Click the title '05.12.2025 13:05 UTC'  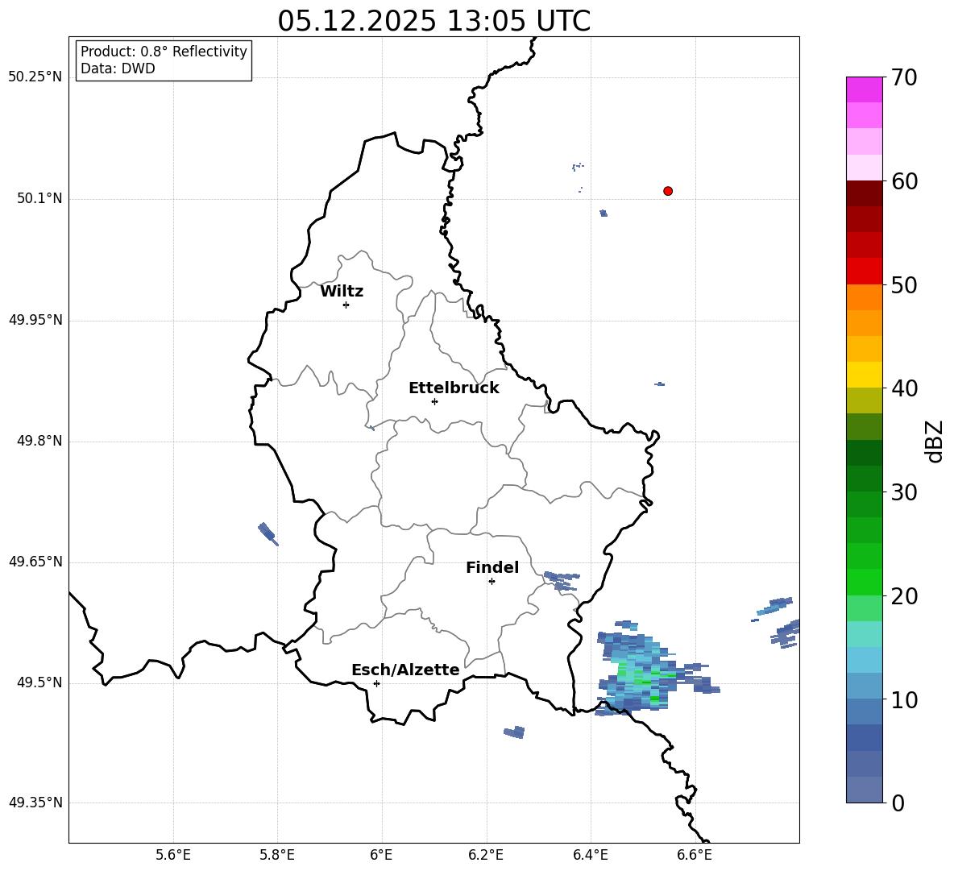[433, 21]
